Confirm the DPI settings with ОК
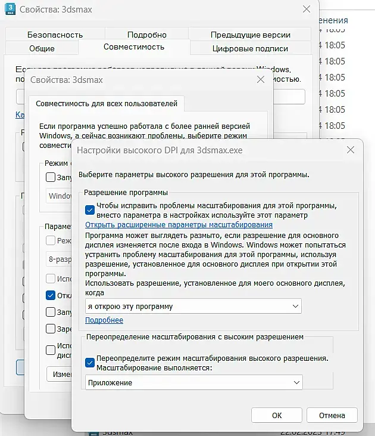The height and width of the screenshot is (436, 375). [x=277, y=415]
